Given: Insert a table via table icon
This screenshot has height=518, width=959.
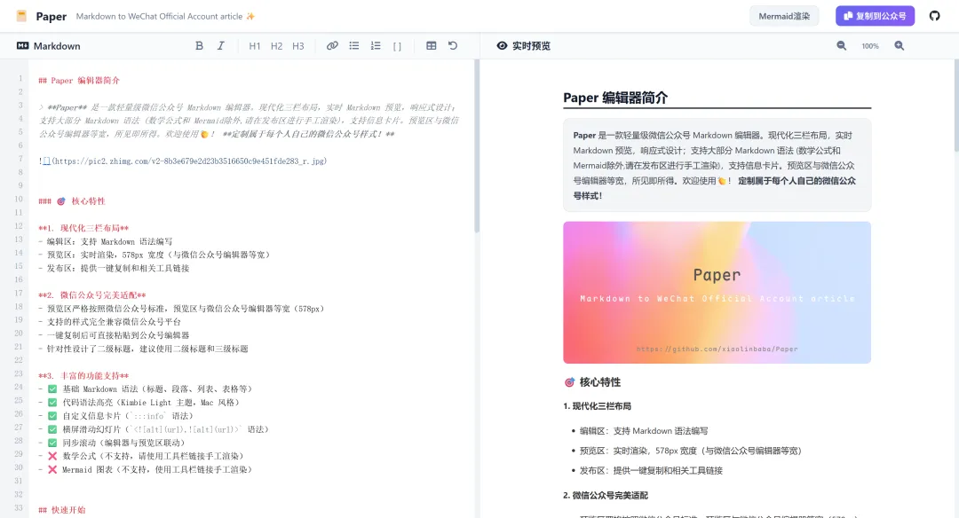Looking at the screenshot, I should coord(432,46).
